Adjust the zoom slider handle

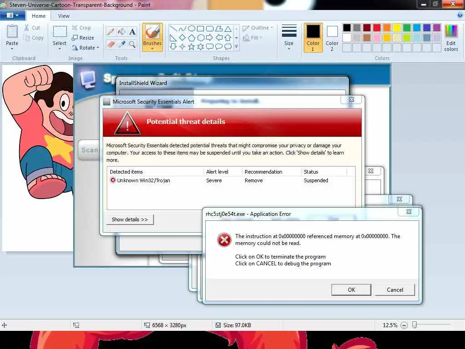[415, 325]
